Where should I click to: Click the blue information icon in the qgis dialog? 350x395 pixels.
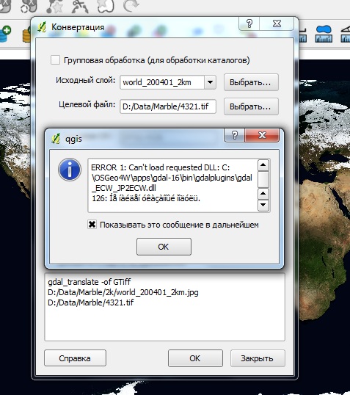pos(70,170)
